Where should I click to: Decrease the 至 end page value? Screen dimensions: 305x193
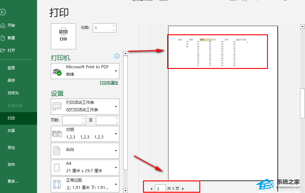click(x=117, y=123)
